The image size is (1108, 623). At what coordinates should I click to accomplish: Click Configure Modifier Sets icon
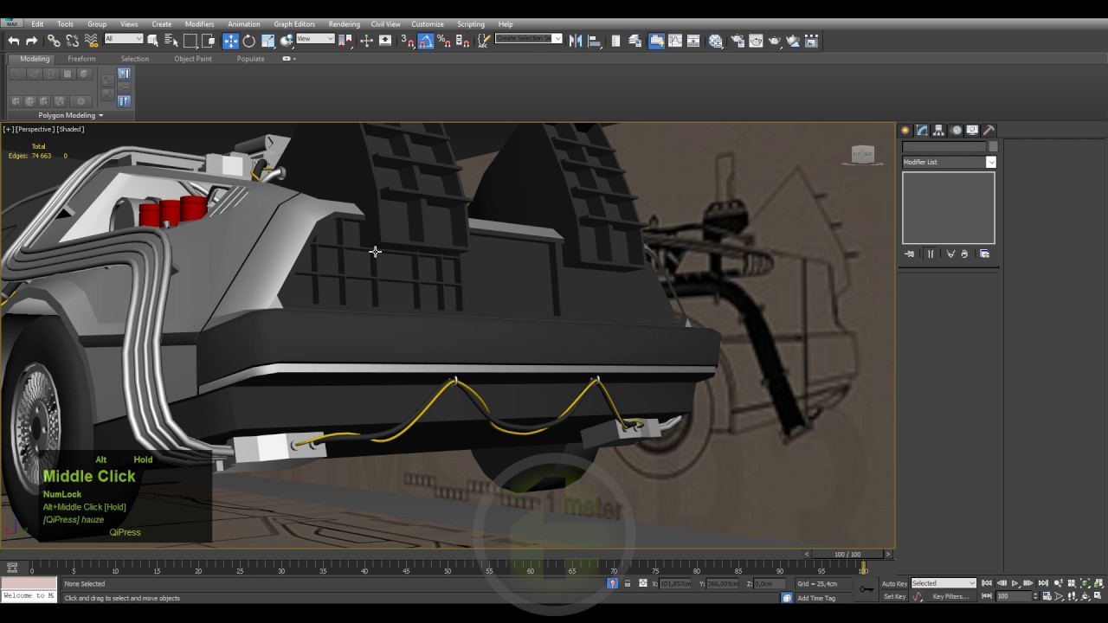coord(985,254)
